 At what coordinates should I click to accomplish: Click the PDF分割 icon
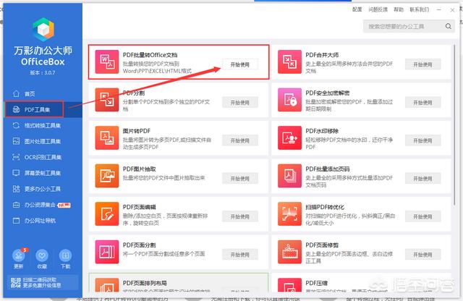coord(107,100)
